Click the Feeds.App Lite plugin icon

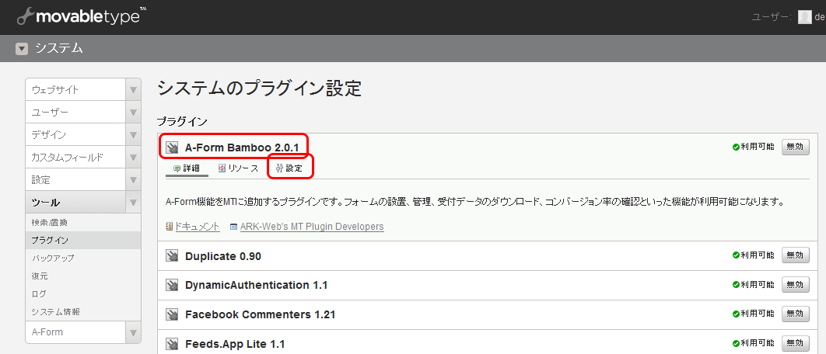coord(172,344)
